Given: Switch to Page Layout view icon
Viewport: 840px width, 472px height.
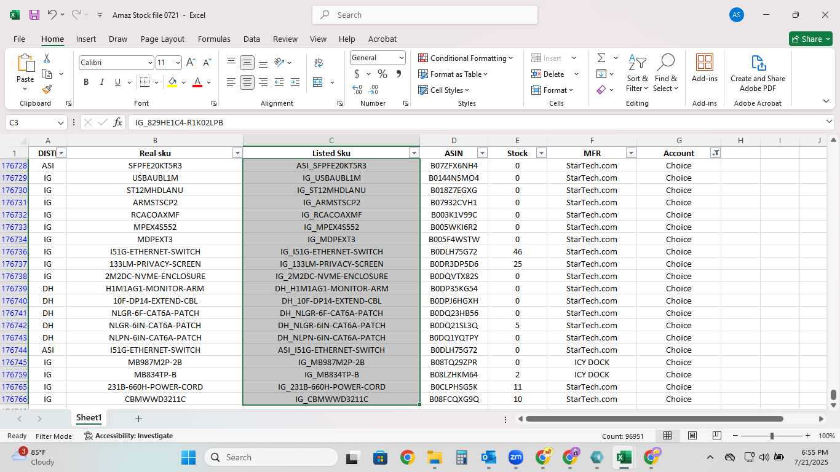Looking at the screenshot, I should point(692,436).
